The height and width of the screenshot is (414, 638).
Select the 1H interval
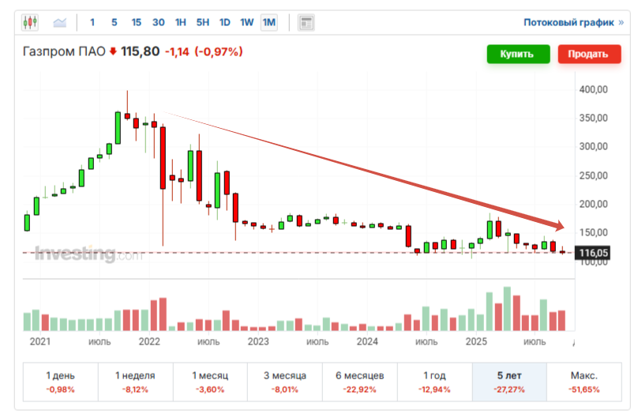[180, 22]
